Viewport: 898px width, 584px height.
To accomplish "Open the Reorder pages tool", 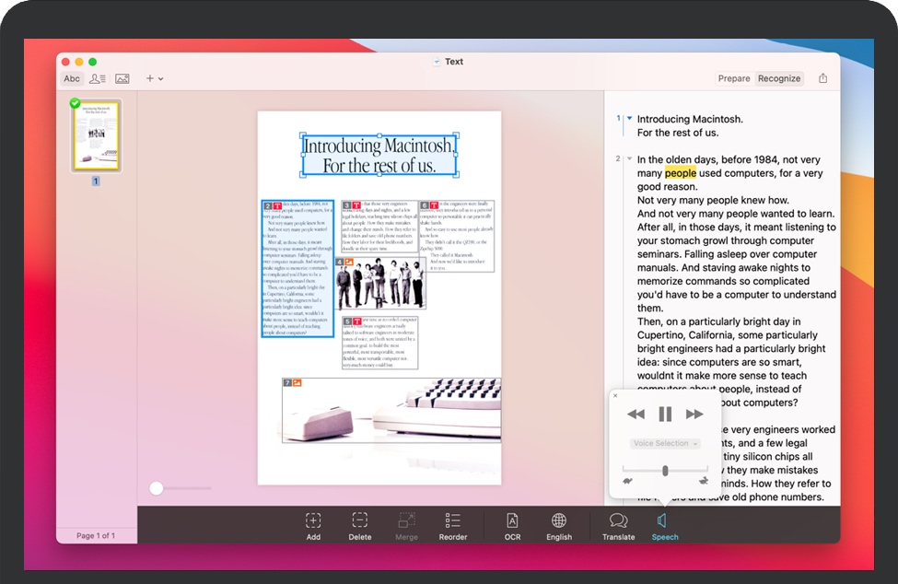I will point(452,526).
